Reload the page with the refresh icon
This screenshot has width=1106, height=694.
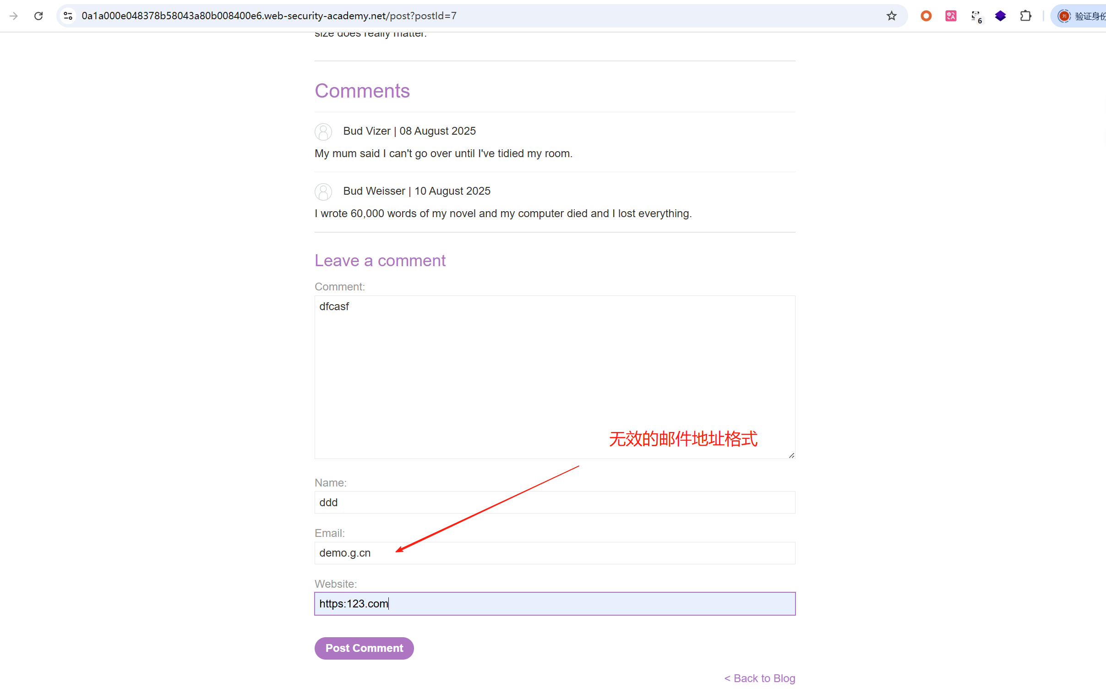pos(38,16)
